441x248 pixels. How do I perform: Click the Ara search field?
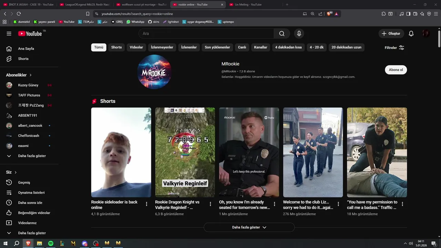coord(206,33)
